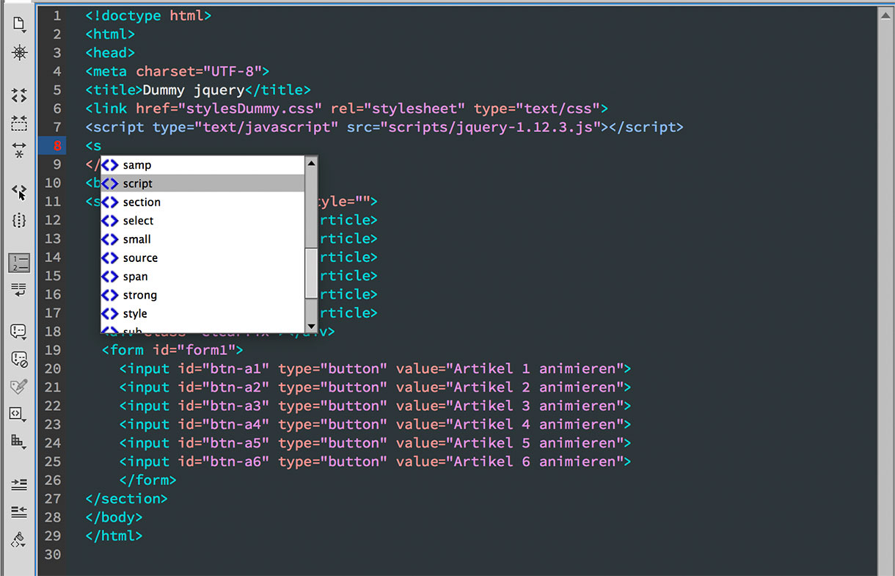Click the tag icon beside 'samp'
This screenshot has width=895, height=576.
pos(110,165)
